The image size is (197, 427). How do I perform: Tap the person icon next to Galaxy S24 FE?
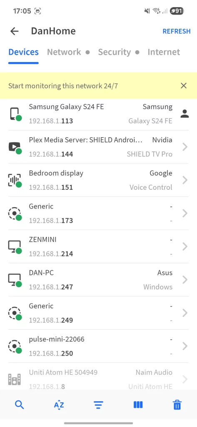pos(185,113)
